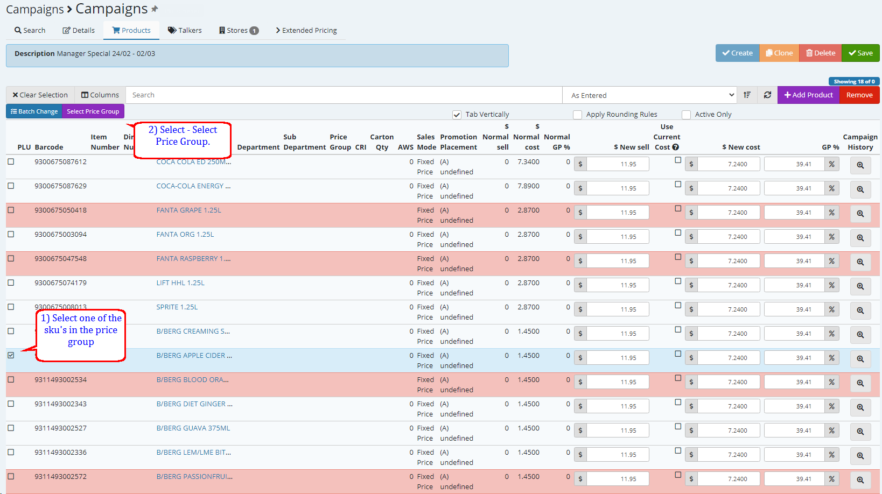Click the Add Product button
The height and width of the screenshot is (494, 882).
809,95
